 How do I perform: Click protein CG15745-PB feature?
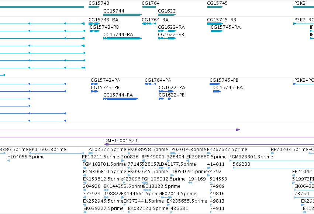[215, 84]
